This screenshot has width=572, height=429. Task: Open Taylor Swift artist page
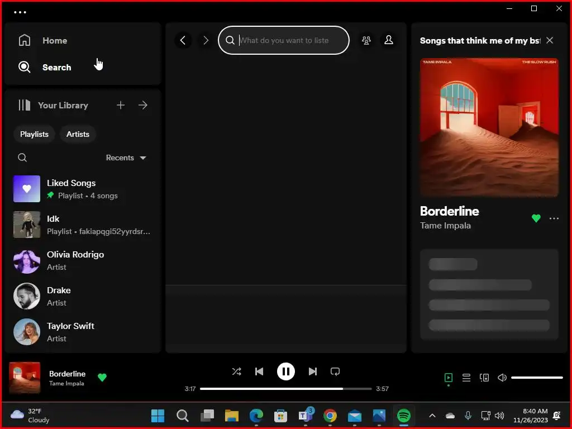[x=83, y=332]
